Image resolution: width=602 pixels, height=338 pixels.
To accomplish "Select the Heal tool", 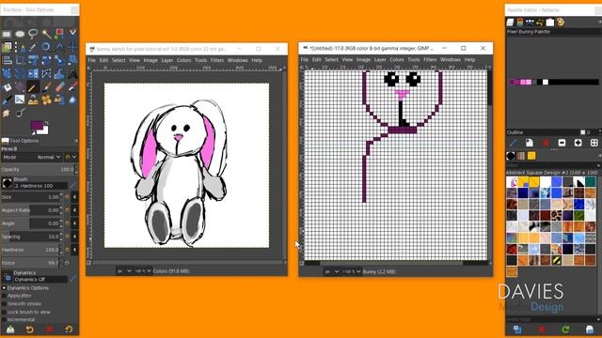I will 46,100.
